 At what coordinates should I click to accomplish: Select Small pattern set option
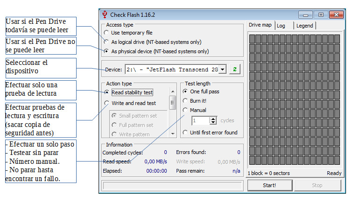point(114,116)
